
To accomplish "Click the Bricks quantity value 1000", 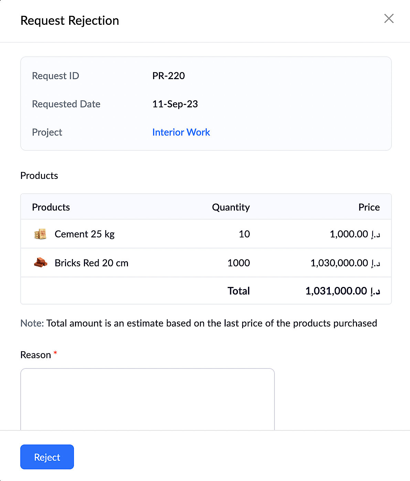I will pos(239,263).
